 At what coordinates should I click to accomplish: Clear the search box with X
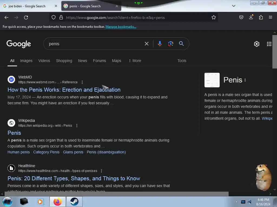pyautogui.click(x=146, y=44)
